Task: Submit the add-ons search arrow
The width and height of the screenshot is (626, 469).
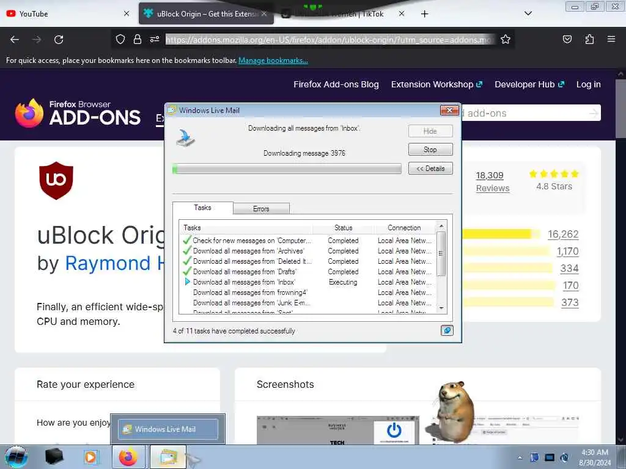Action: (594, 113)
